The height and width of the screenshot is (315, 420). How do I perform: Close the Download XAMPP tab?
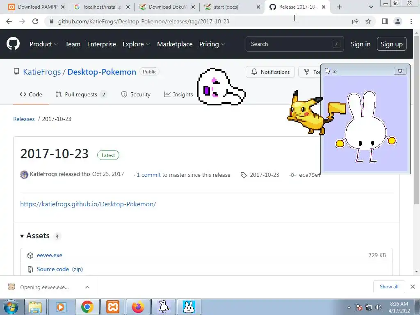click(63, 7)
